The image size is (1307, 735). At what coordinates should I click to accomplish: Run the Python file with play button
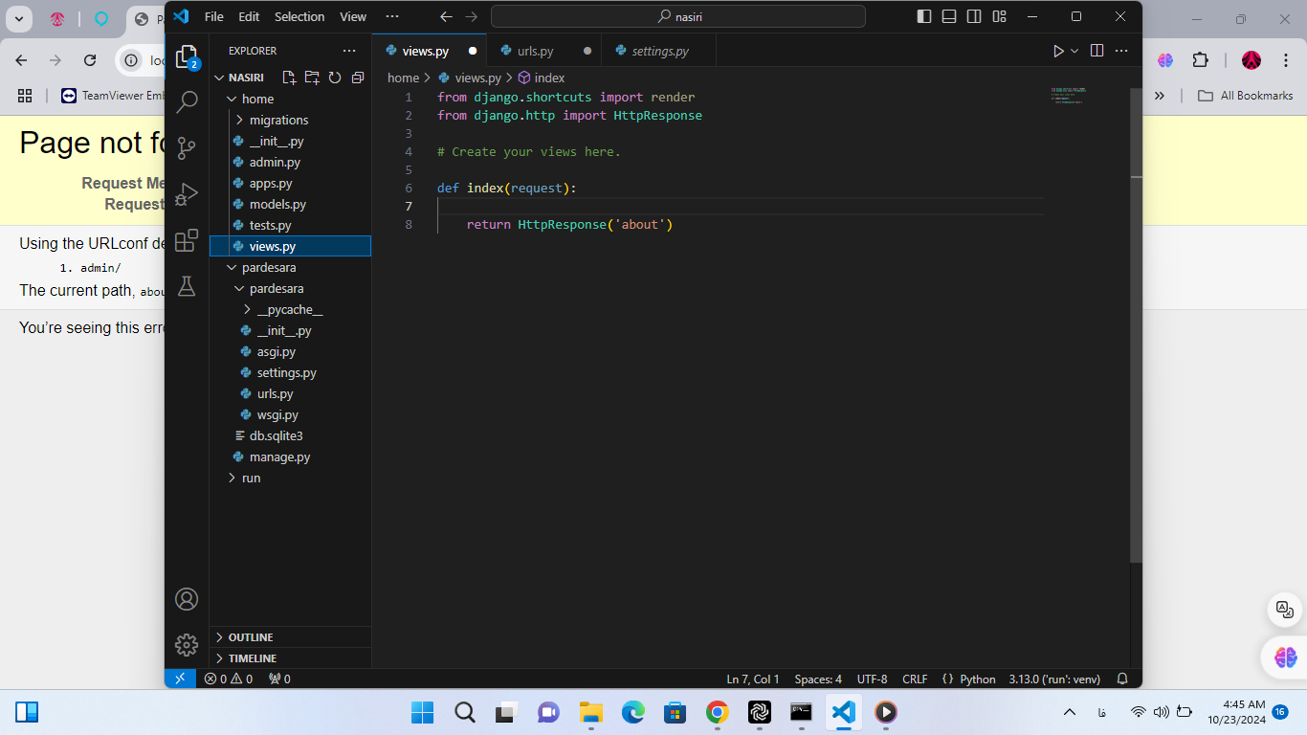1058,51
